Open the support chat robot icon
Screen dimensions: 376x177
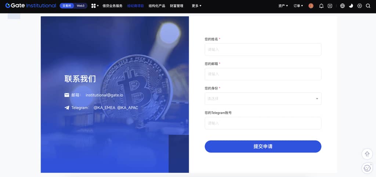[367, 168]
